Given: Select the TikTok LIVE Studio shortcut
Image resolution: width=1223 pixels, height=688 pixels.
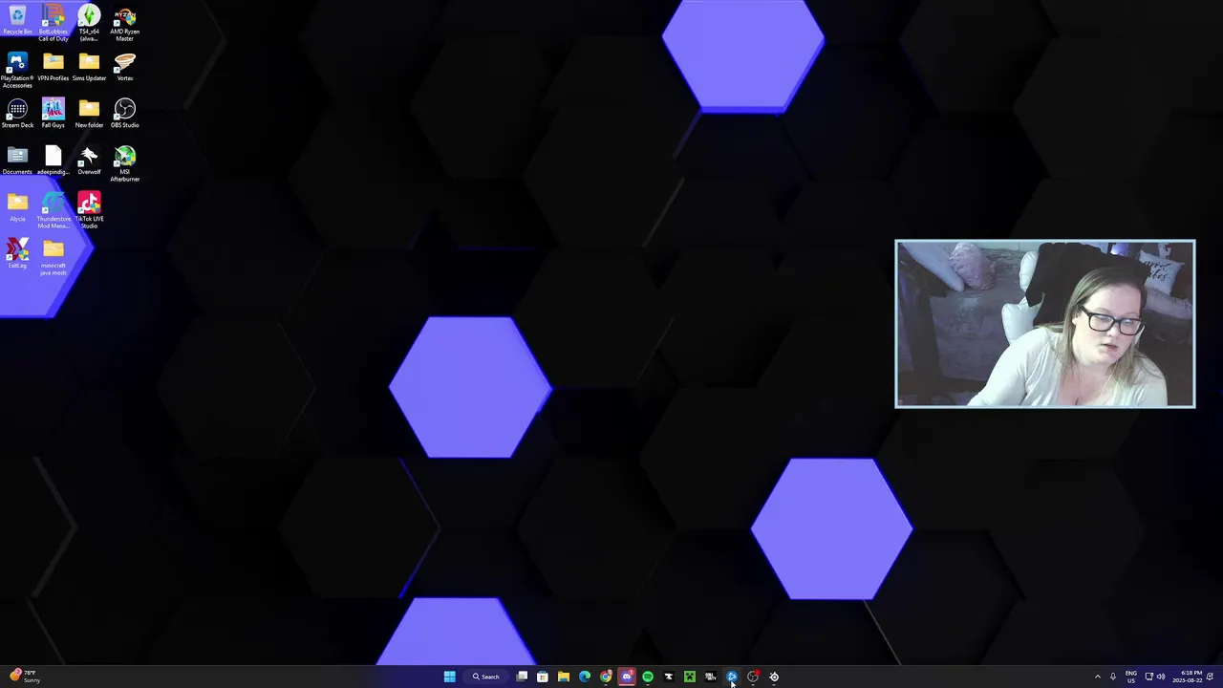Looking at the screenshot, I should coord(89,210).
